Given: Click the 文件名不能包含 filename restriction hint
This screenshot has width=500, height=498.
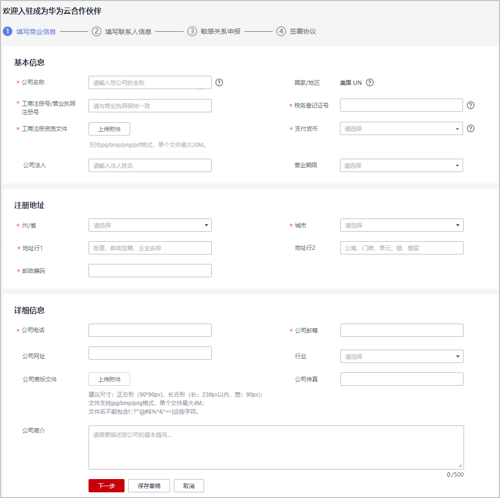Looking at the screenshot, I should click(x=144, y=412).
